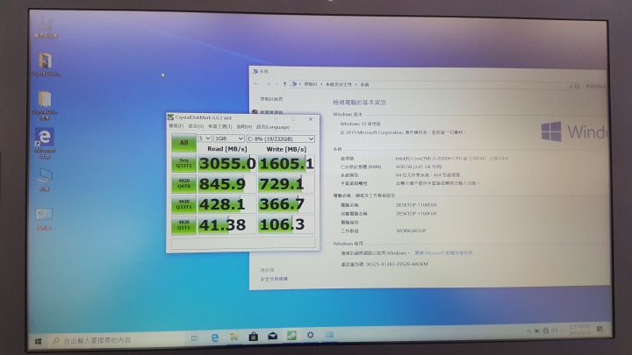The height and width of the screenshot is (355, 632).
Task: Go up one level in System window
Action: (284, 84)
